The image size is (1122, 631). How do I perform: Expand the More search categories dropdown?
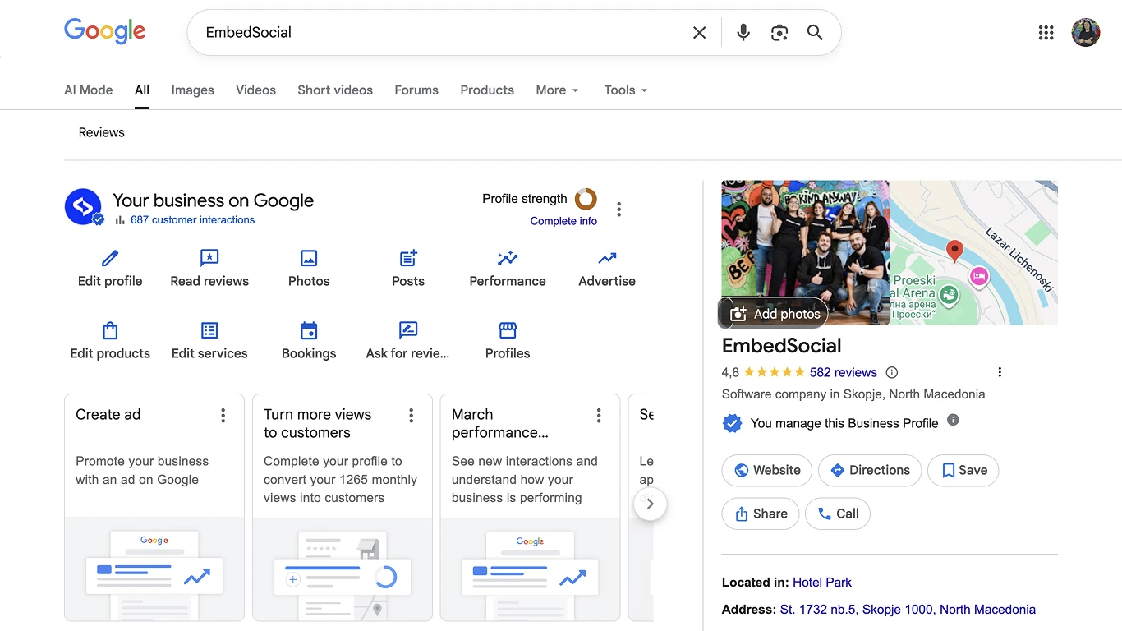557,90
